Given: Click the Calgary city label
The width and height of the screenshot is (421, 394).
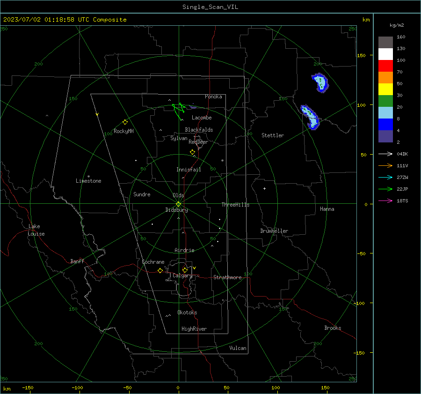Looking at the screenshot, I should tap(182, 275).
